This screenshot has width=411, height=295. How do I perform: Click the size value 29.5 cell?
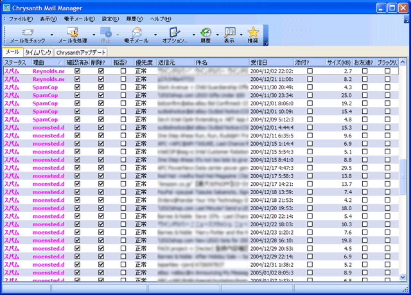coord(346,168)
